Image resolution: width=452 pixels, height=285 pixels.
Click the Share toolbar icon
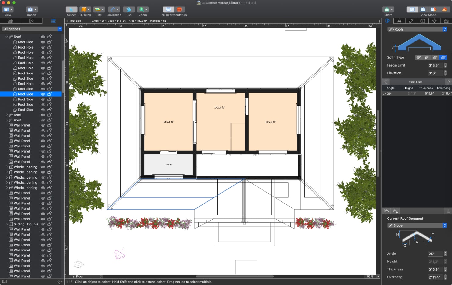click(x=388, y=9)
